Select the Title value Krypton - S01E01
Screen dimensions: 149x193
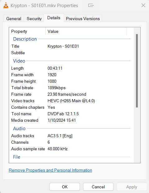coord(63,46)
